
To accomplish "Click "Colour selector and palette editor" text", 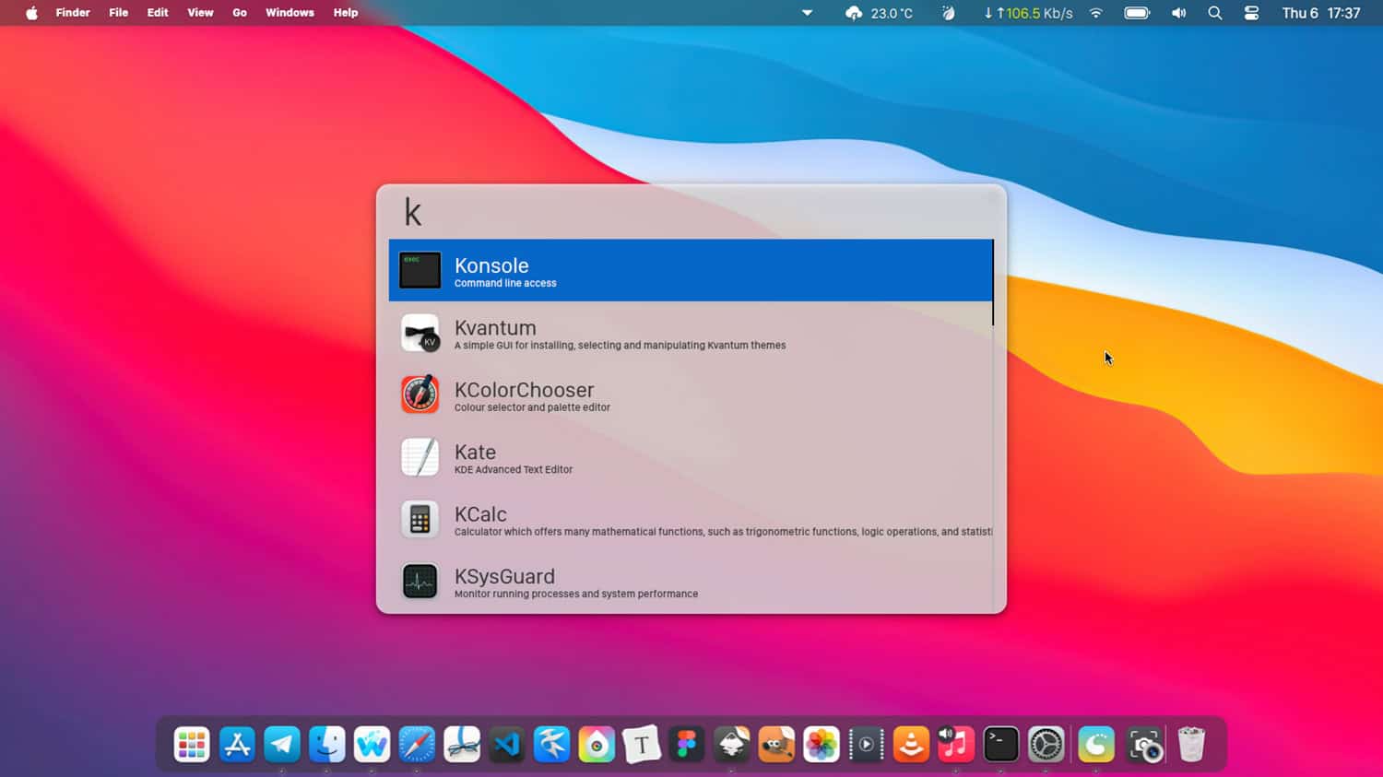I will click(x=532, y=407).
